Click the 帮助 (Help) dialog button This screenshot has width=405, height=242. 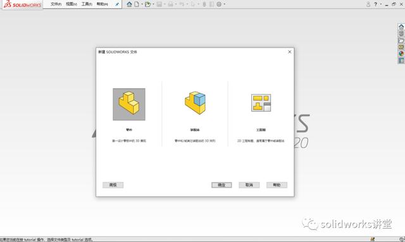tap(277, 185)
